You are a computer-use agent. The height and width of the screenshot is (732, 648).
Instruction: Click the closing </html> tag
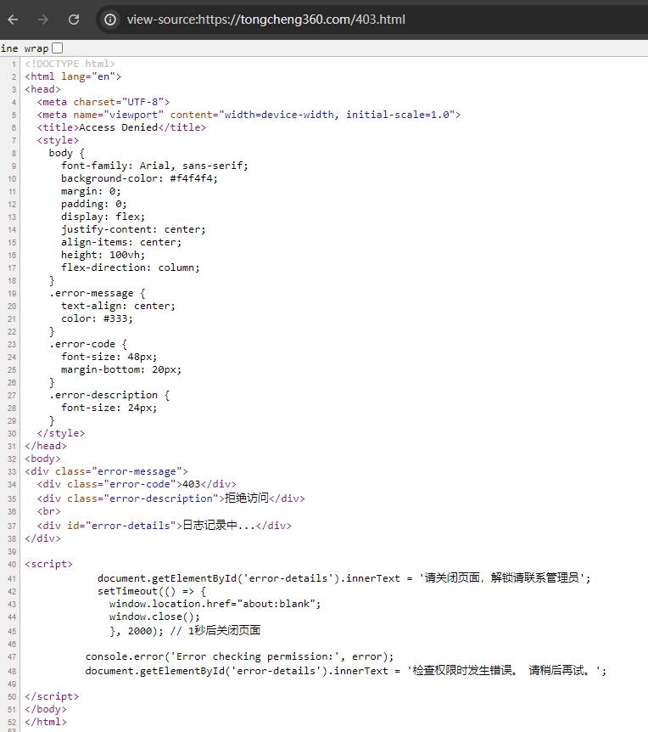(x=46, y=722)
